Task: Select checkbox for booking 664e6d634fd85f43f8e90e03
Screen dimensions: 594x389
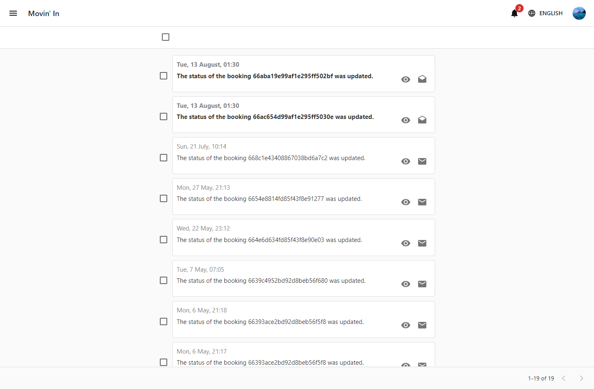Action: click(x=164, y=240)
